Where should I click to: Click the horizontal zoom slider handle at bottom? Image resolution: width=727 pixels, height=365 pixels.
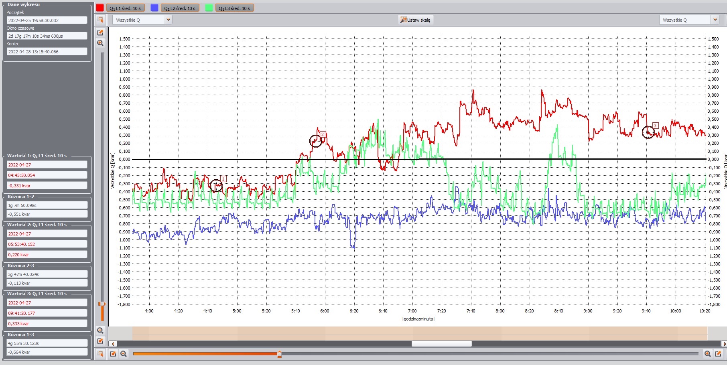pos(279,354)
